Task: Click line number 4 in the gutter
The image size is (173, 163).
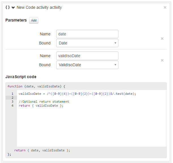Action: [12, 106]
